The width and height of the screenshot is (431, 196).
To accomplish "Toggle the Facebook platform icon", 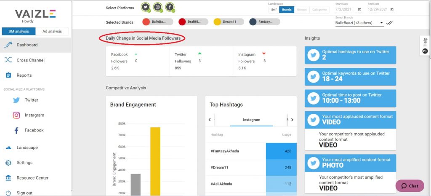I will [170, 8].
